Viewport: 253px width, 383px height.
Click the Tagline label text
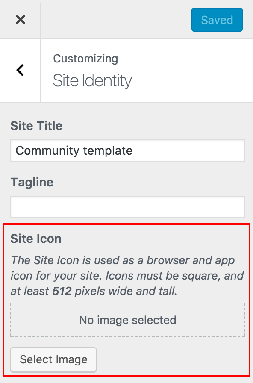click(x=32, y=182)
